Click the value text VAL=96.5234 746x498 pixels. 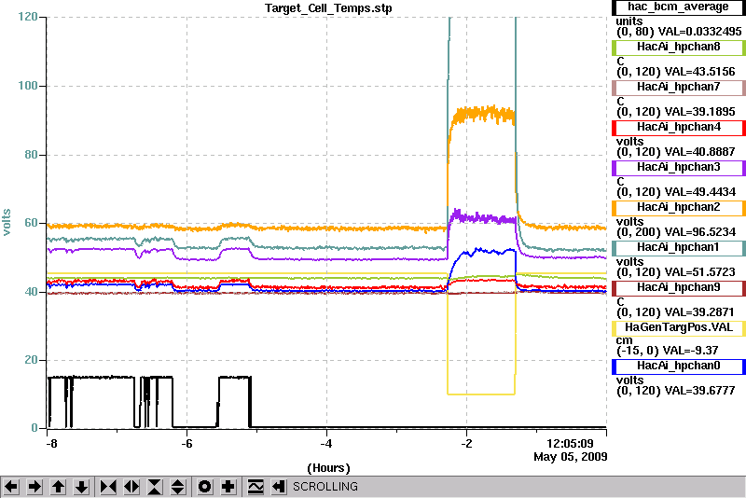coord(700,232)
